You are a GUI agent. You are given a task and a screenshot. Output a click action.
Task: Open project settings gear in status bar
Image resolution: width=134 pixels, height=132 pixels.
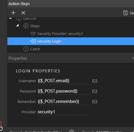click(x=72, y=131)
